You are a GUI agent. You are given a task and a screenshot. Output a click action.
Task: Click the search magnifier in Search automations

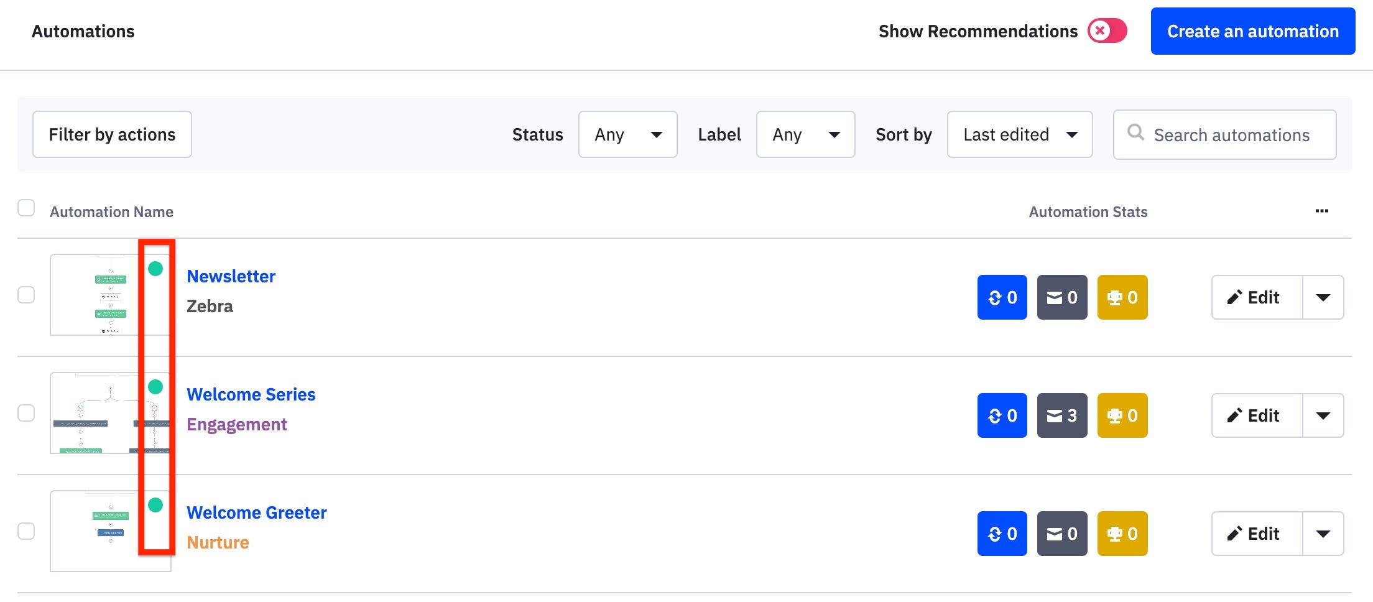pos(1137,132)
